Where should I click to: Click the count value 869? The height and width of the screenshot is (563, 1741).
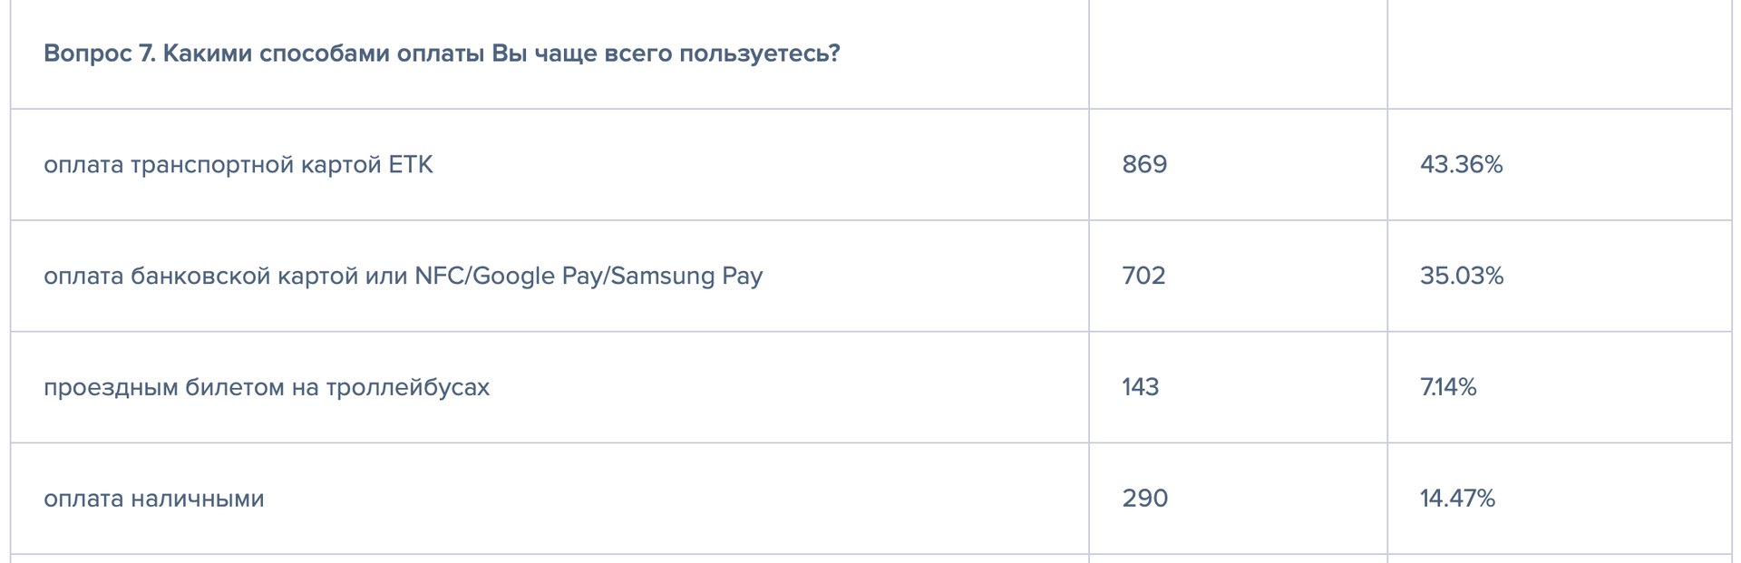1144,165
